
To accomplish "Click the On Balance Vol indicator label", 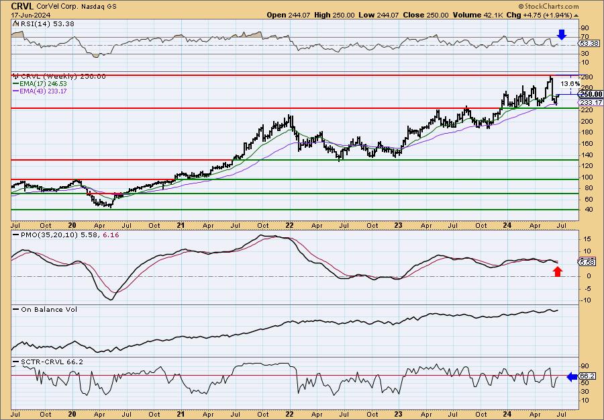I will 49,310.
